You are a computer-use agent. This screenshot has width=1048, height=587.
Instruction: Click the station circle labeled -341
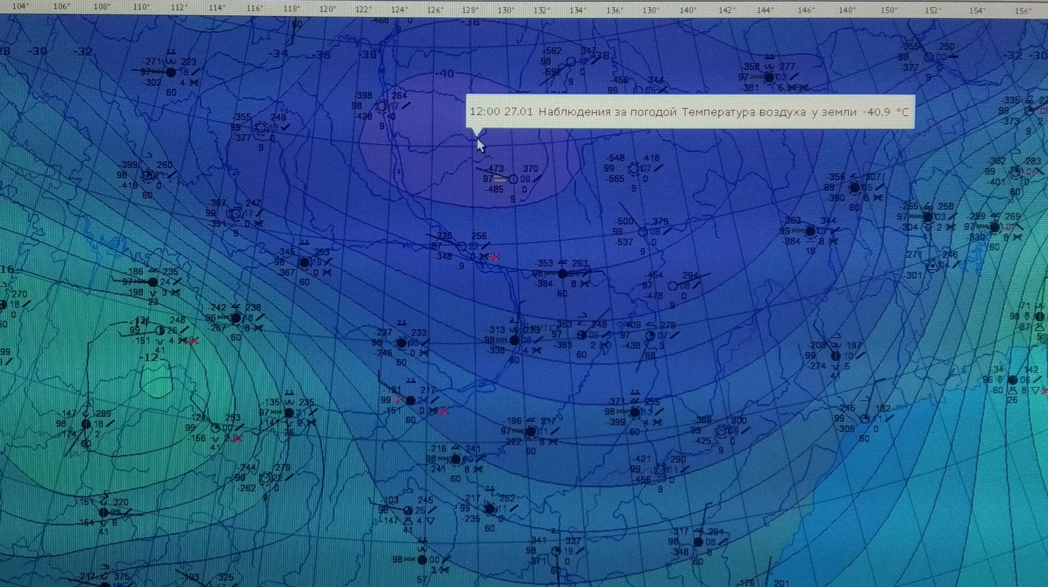(555, 551)
